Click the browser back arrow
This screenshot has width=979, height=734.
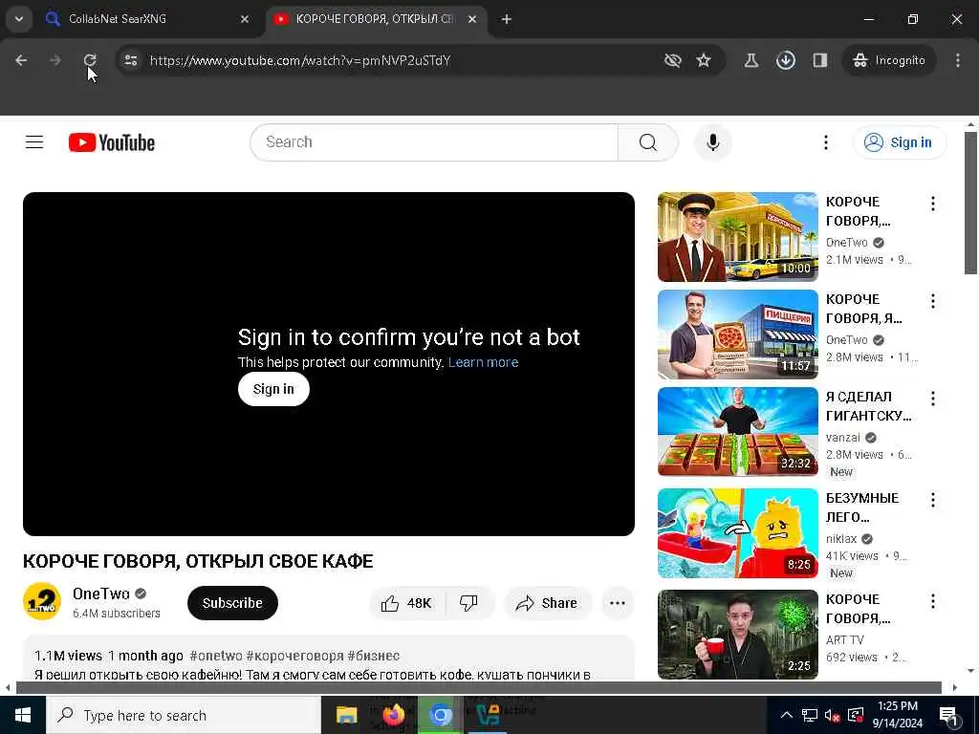click(x=21, y=60)
